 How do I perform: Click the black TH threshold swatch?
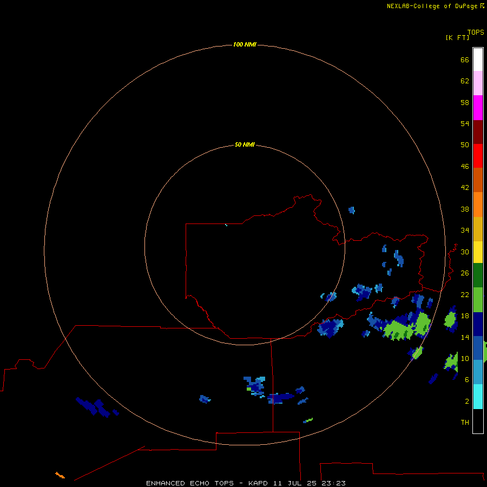coord(478,421)
